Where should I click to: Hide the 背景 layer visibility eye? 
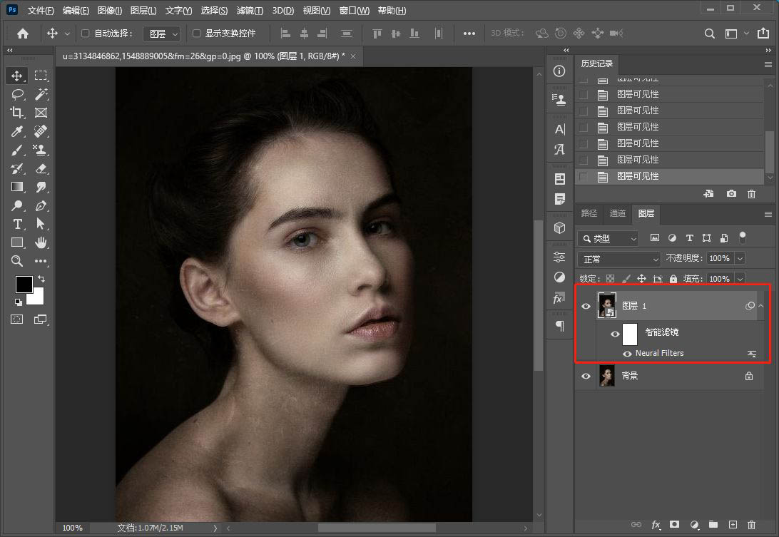coord(586,376)
